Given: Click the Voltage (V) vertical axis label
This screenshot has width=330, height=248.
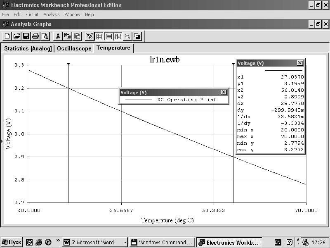Looking at the screenshot, I should tap(8, 134).
